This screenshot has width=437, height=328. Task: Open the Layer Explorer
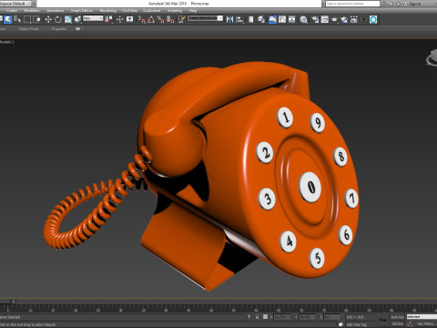[261, 20]
